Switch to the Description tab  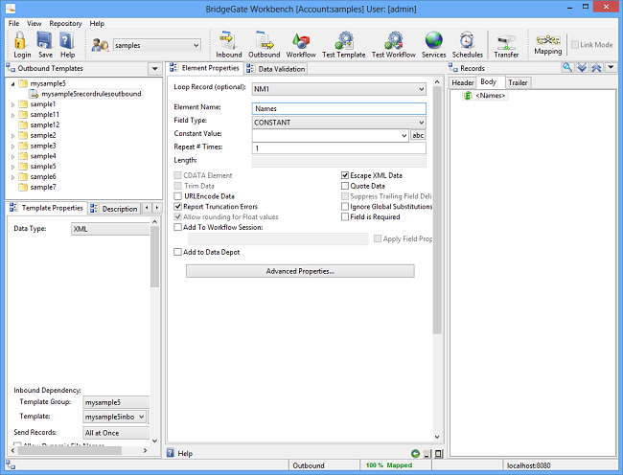click(x=114, y=209)
